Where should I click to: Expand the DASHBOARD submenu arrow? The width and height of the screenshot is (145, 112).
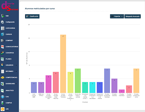(16, 84)
